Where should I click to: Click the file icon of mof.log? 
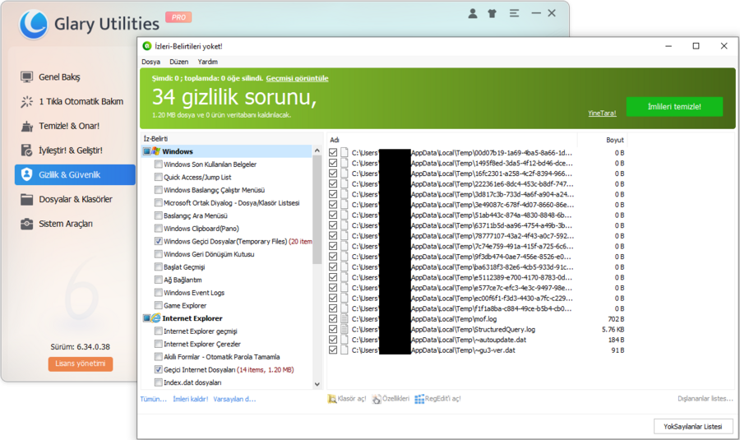345,319
